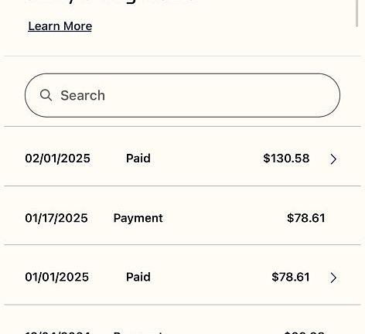Click the Search placeholder text
Viewport: 365px width, 334px height.
pyautogui.click(x=83, y=95)
